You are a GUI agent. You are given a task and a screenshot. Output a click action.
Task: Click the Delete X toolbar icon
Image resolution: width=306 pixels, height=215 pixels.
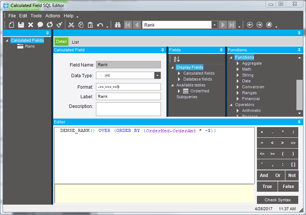(30, 25)
